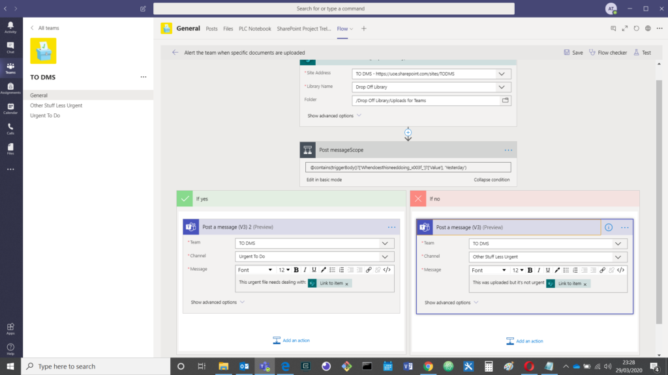The width and height of the screenshot is (668, 375).
Task: Toggle bold in Urgent To Do message
Action: click(x=296, y=270)
